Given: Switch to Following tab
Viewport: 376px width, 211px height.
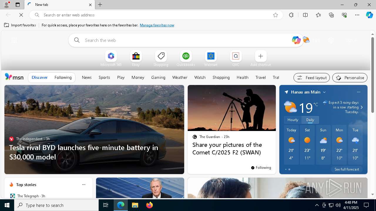Looking at the screenshot, I should click(x=63, y=77).
